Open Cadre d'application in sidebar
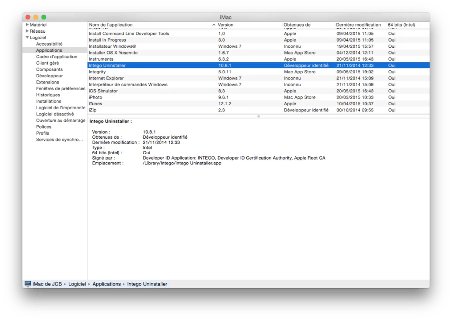Viewport: 452px width, 320px height. [x=56, y=57]
